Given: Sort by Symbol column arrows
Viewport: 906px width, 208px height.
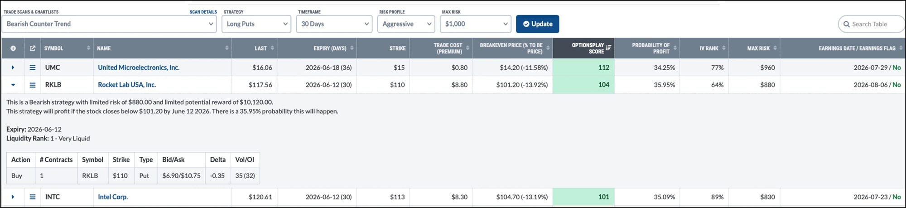Looking at the screenshot, I should [88, 48].
